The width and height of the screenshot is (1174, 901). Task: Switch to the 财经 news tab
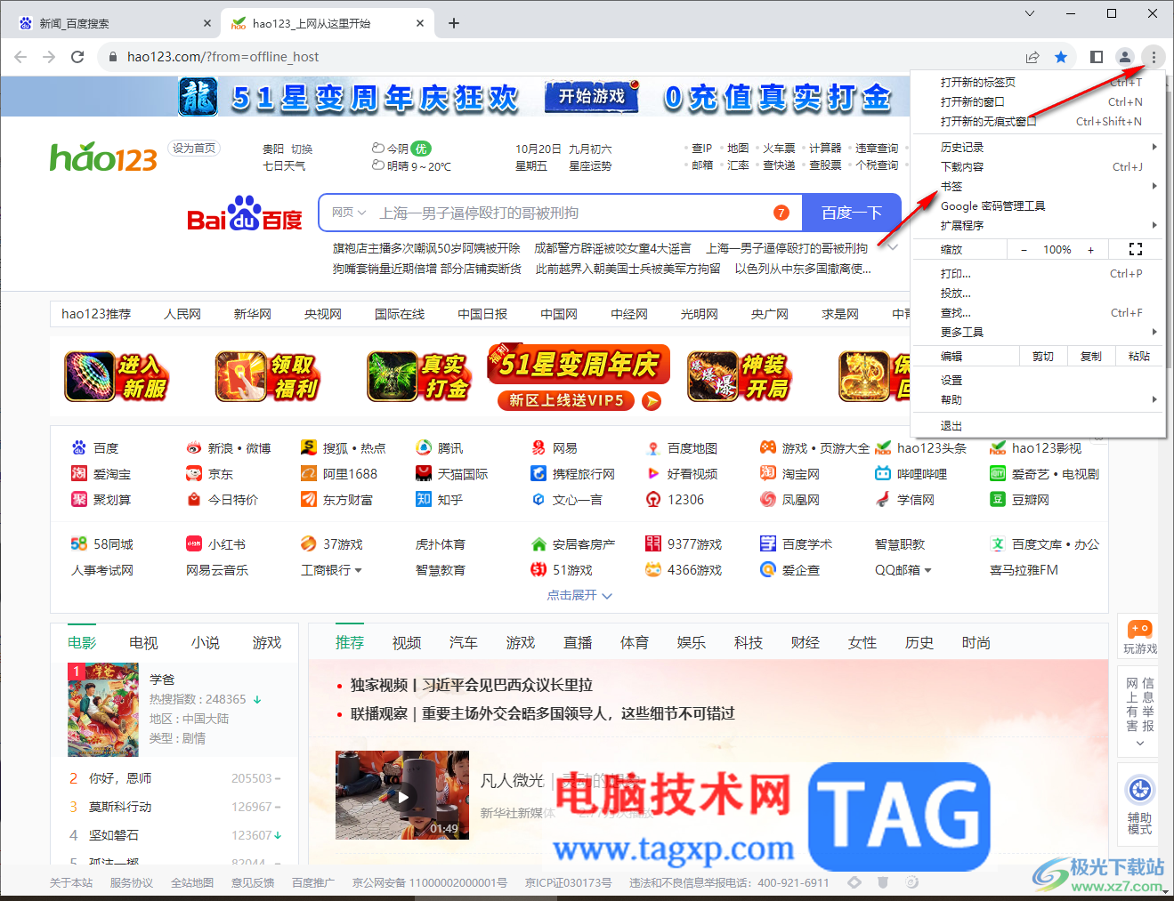(x=806, y=642)
